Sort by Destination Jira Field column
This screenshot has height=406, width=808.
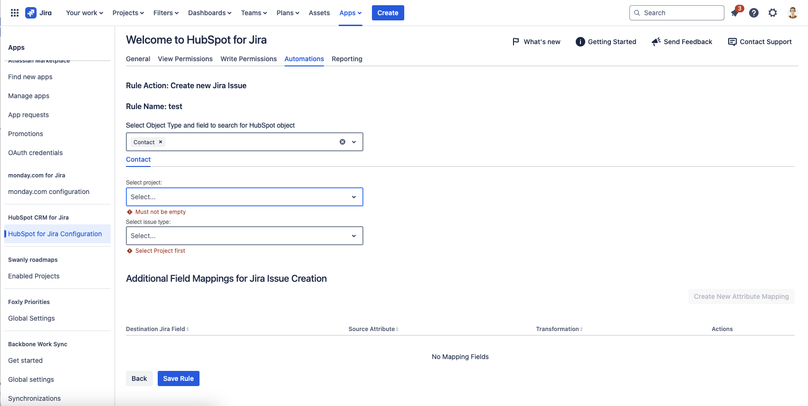157,329
